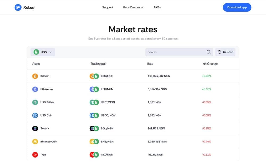This screenshot has height=166, width=266.
Task: Open the Support menu item
Action: pos(107,7)
